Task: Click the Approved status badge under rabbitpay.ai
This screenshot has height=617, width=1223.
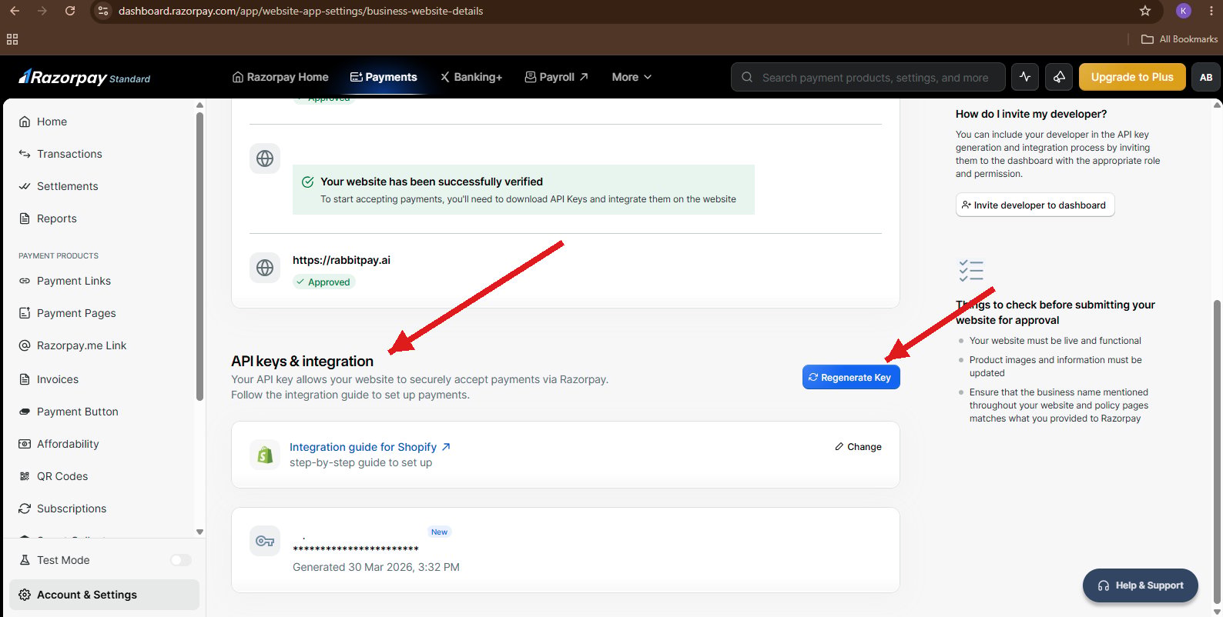Action: (323, 282)
